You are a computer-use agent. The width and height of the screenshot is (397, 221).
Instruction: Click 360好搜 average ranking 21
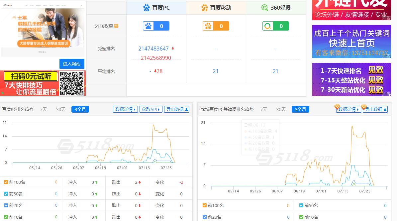(x=275, y=71)
